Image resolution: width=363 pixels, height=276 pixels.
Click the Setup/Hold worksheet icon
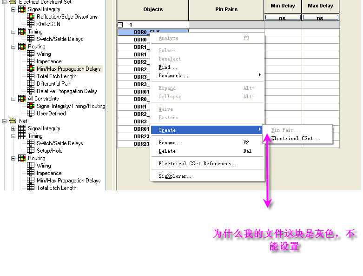[x=31, y=150]
